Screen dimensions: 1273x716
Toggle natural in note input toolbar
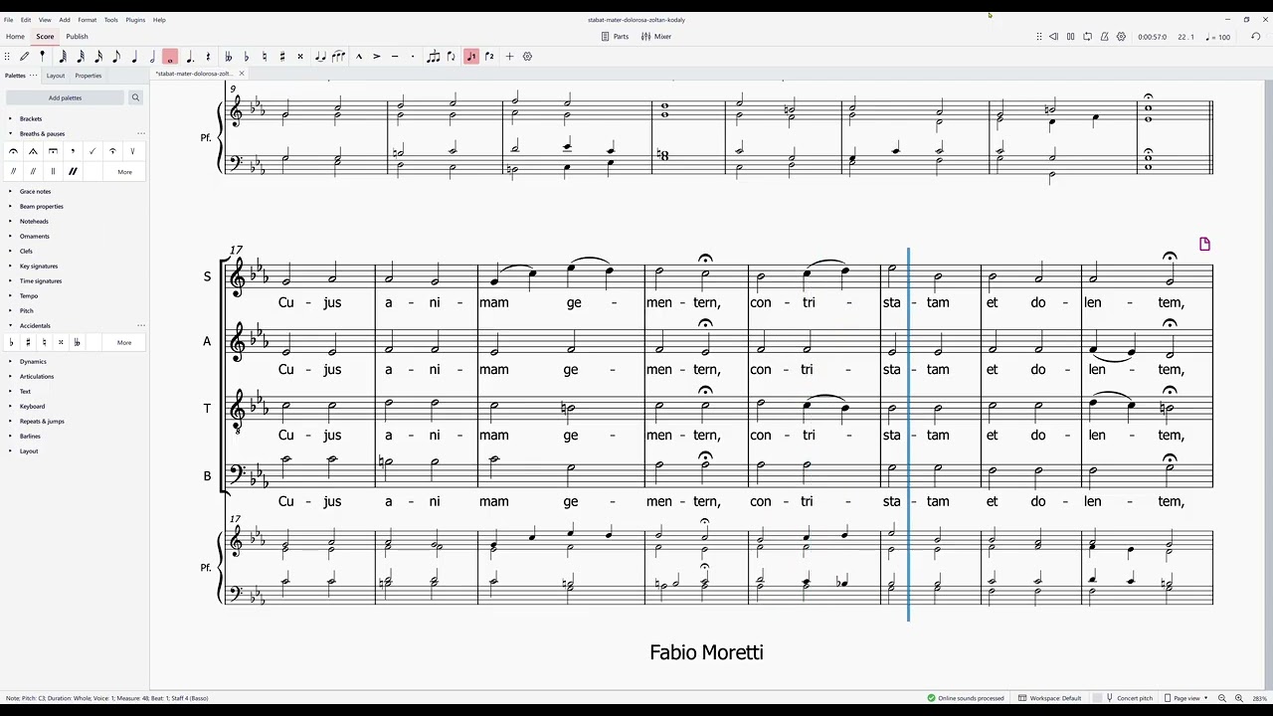(265, 57)
